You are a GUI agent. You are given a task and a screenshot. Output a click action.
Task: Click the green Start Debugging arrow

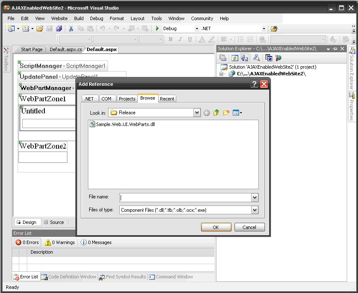(157, 28)
